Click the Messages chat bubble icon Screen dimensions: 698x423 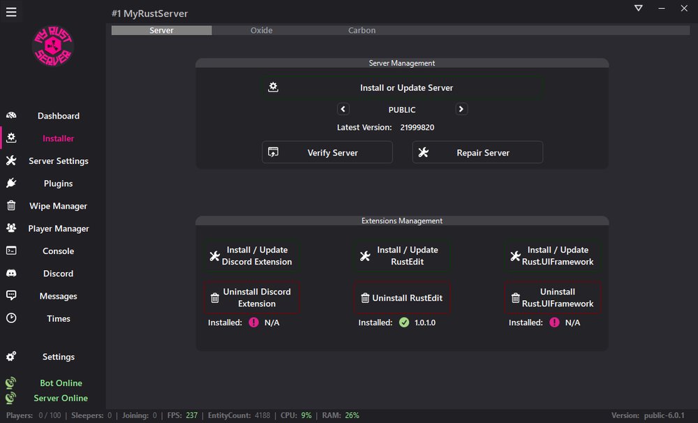(x=11, y=295)
